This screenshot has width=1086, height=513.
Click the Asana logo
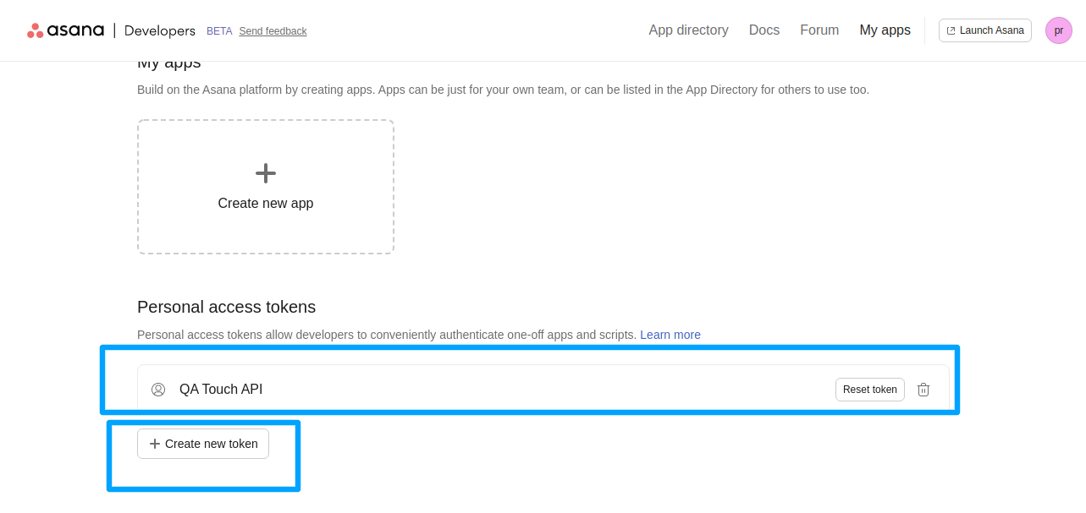point(65,30)
